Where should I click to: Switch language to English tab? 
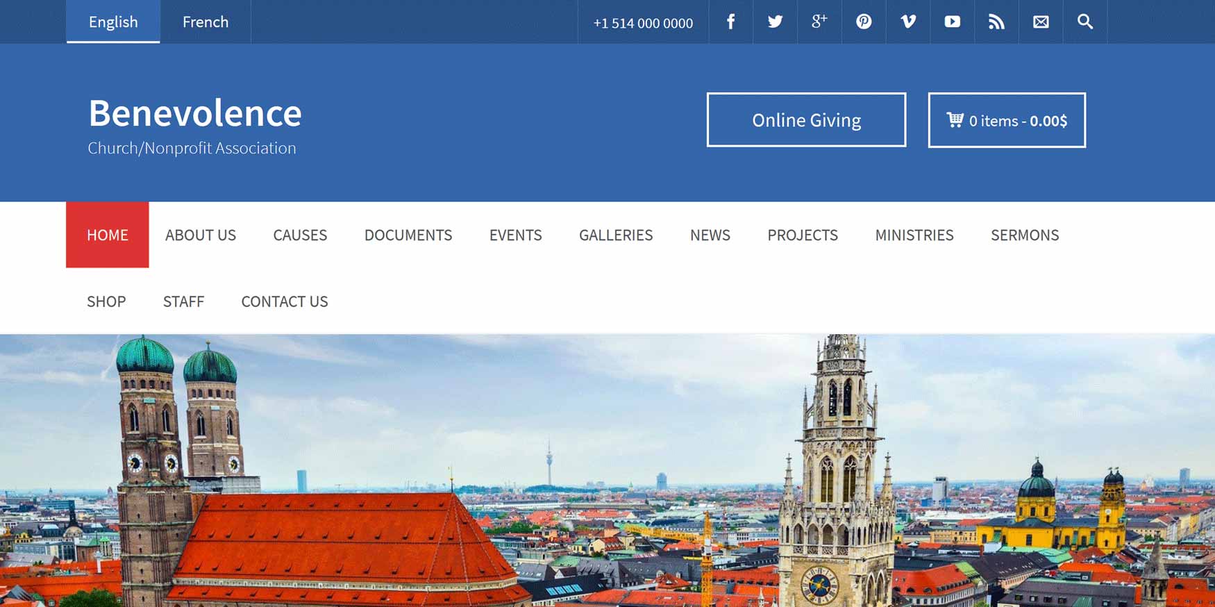(x=113, y=22)
